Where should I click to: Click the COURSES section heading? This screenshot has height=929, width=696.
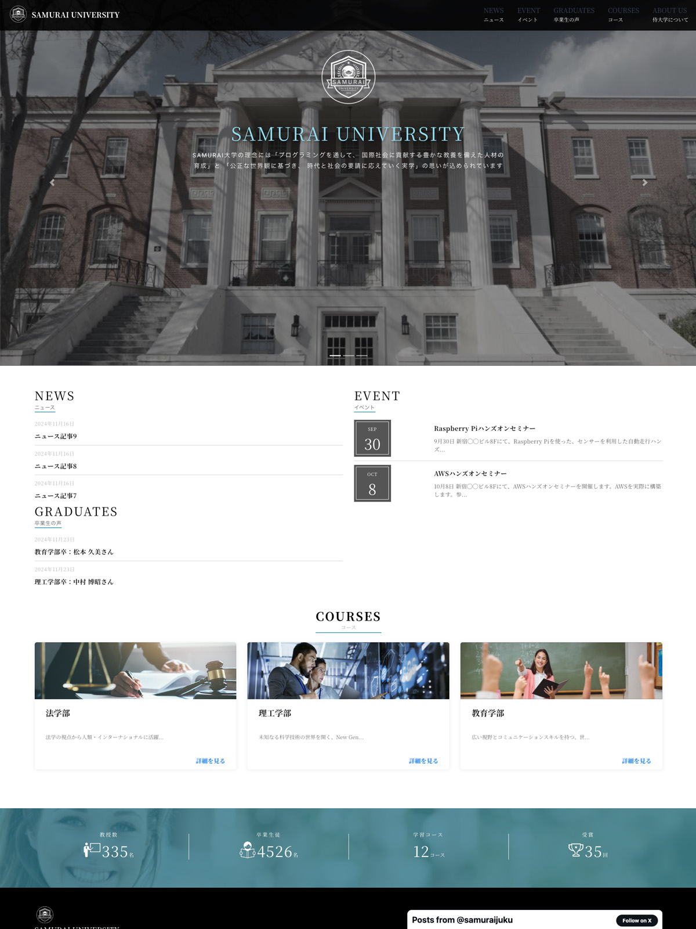(348, 617)
